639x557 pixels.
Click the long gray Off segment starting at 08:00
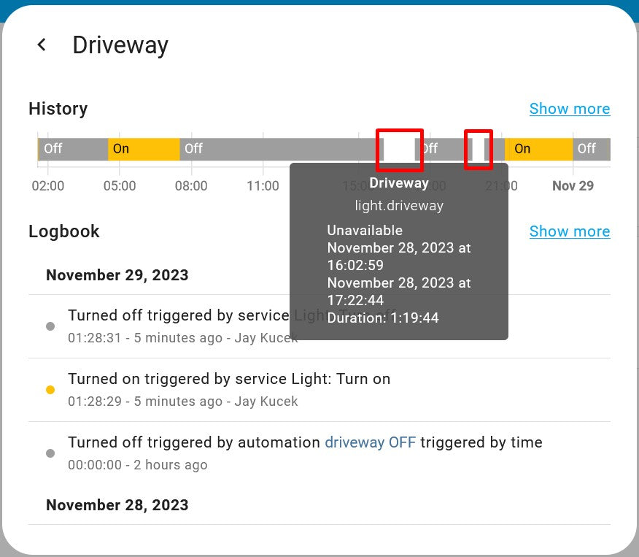(x=277, y=149)
